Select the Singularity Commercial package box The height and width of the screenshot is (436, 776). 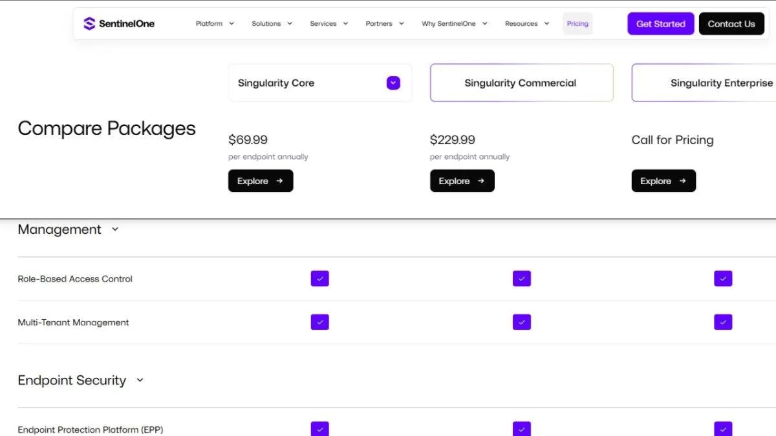521,83
